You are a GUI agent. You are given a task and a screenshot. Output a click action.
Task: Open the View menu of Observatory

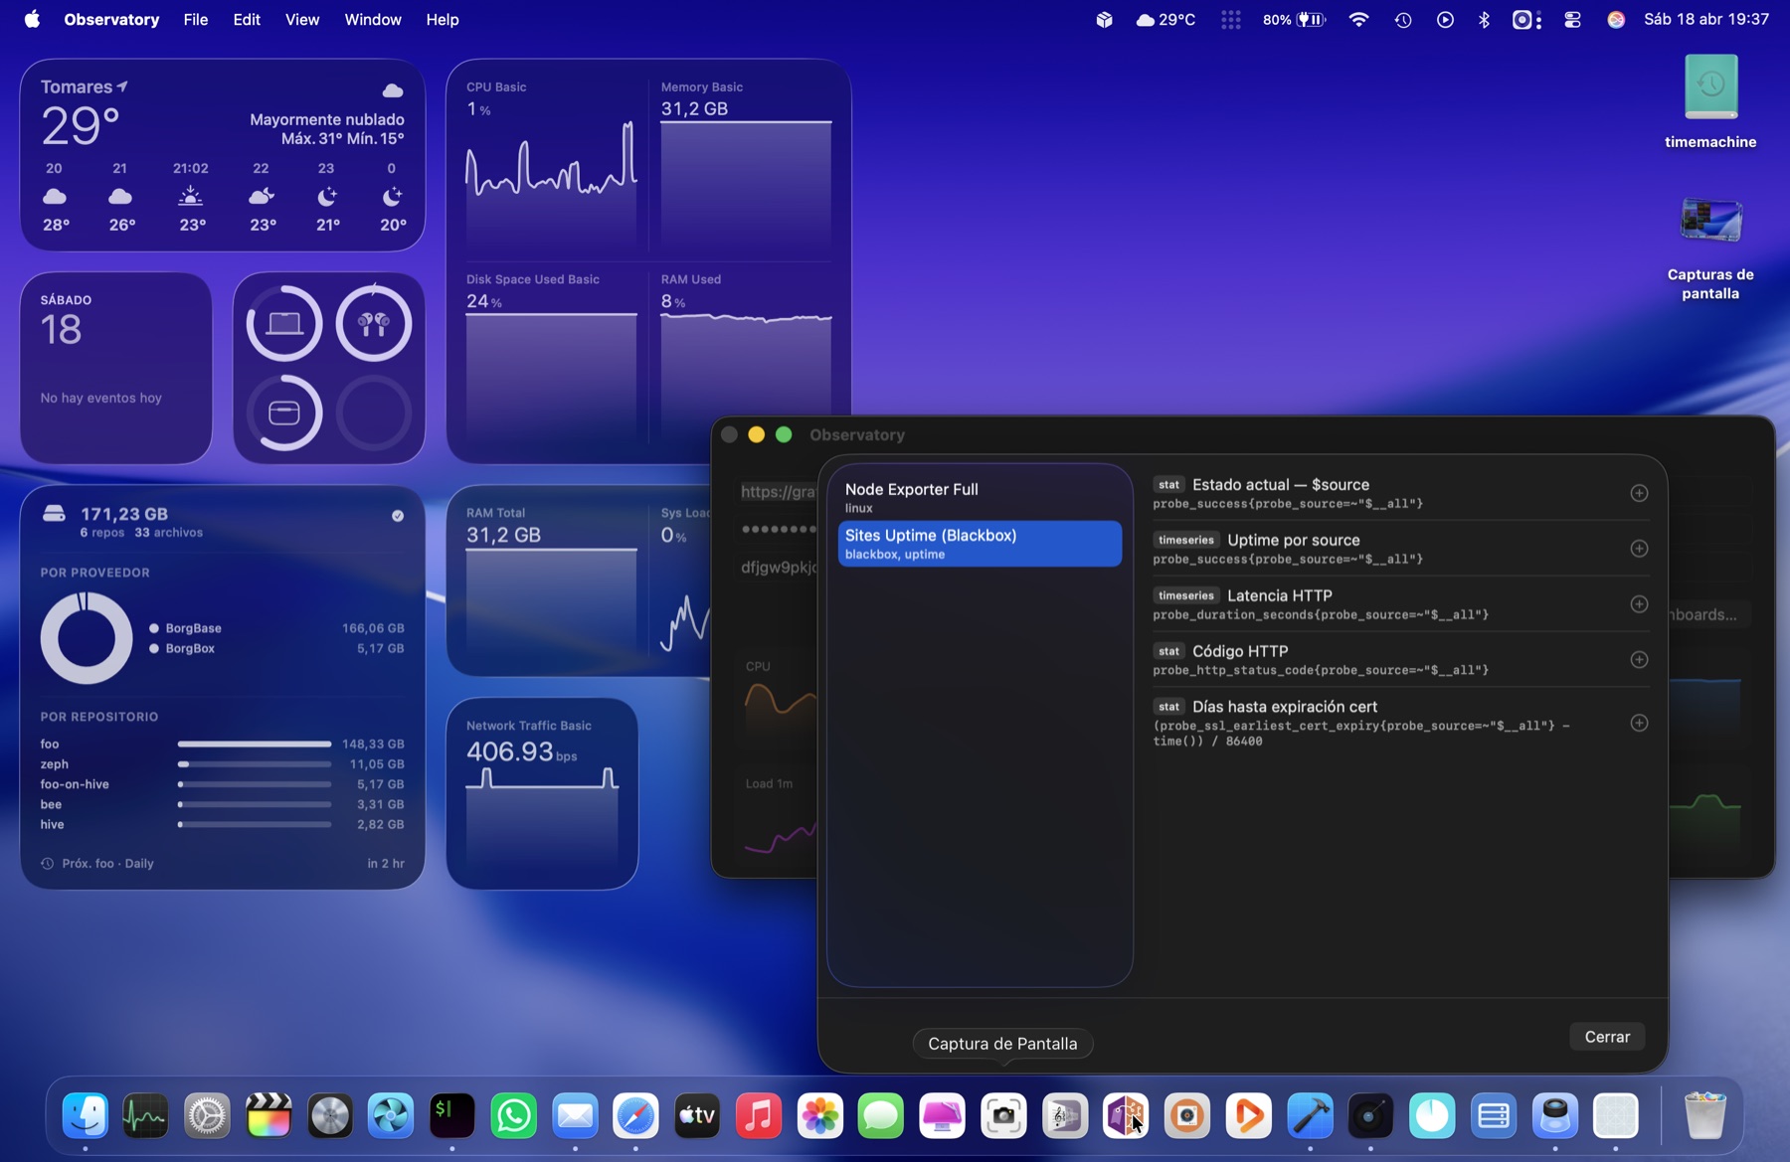(301, 19)
